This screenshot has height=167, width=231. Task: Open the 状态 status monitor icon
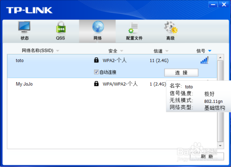(24, 27)
